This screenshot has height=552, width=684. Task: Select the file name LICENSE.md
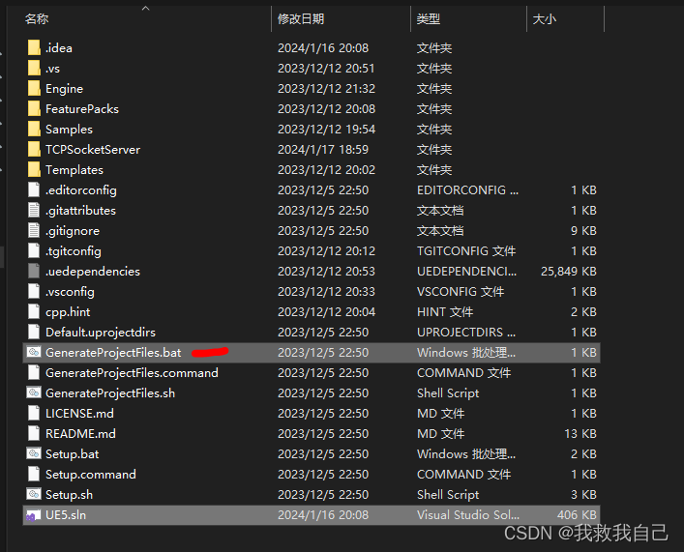point(80,414)
